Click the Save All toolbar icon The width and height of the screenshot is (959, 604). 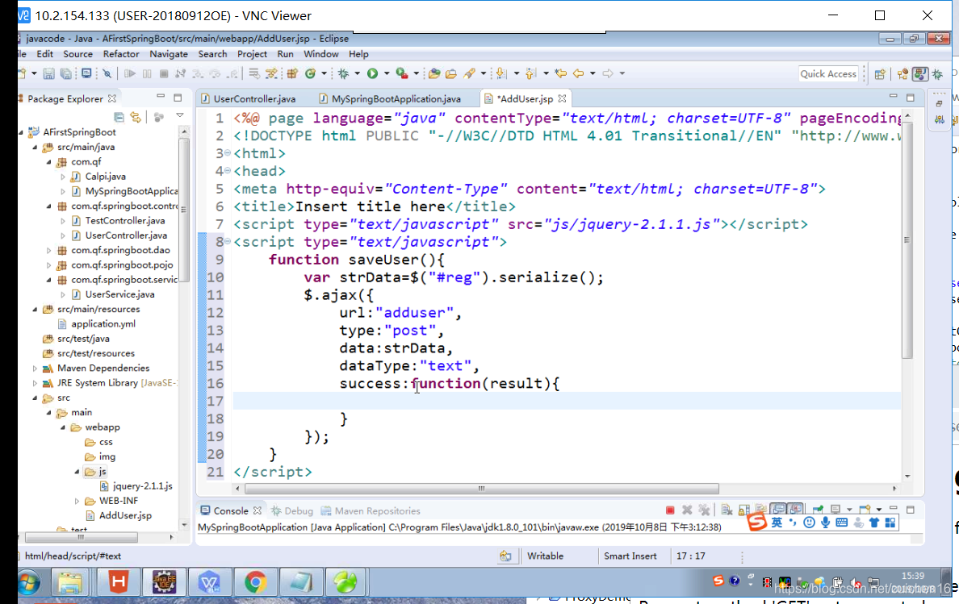pos(66,74)
